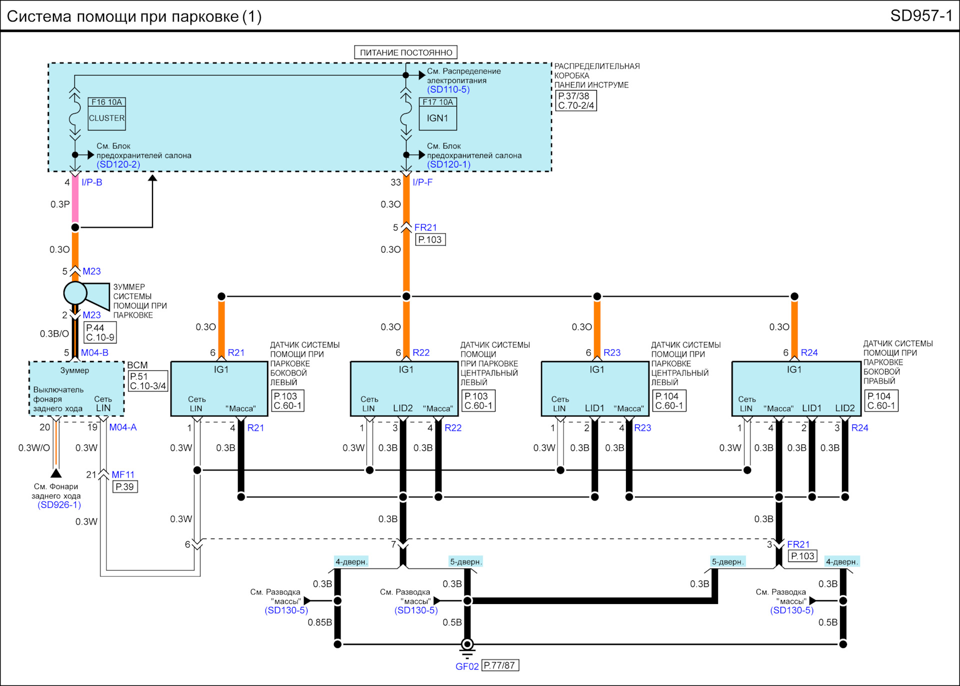960x686 pixels.
Task: Open the SD120-1 fuse block link
Action: (448, 164)
